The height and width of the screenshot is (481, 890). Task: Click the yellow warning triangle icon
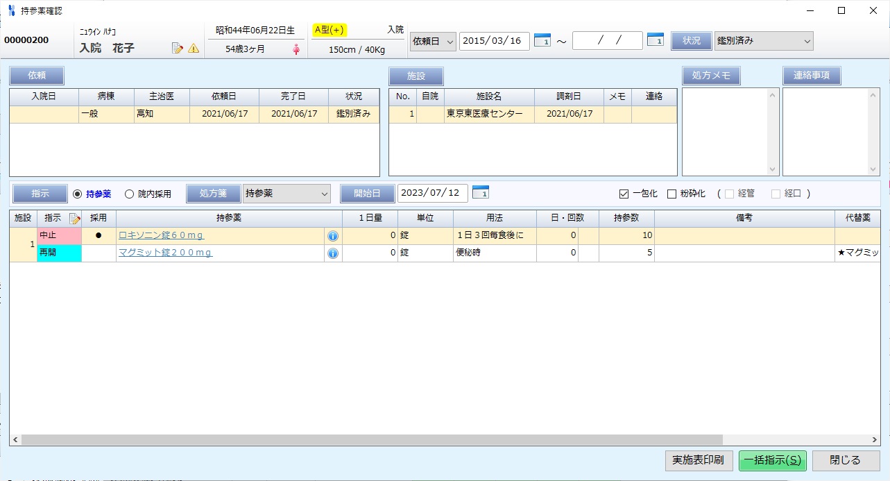(x=194, y=49)
